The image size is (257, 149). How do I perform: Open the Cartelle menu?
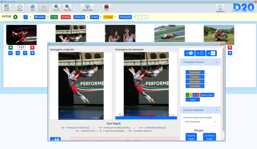(39, 17)
